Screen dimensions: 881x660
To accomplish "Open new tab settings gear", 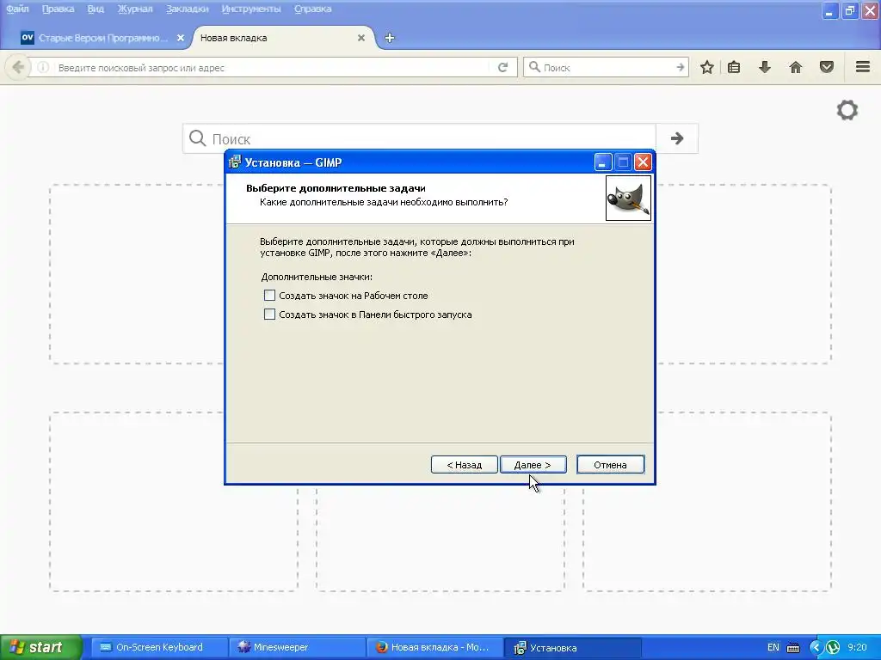I will [847, 110].
